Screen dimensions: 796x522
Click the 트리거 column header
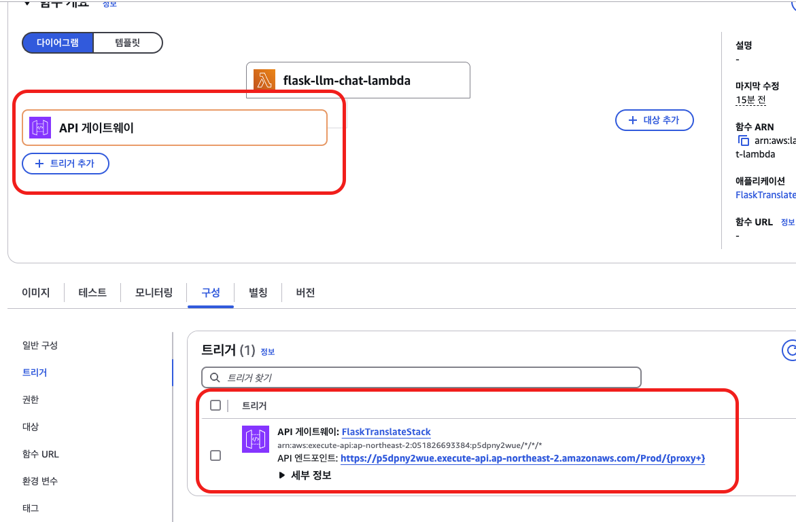tap(254, 405)
